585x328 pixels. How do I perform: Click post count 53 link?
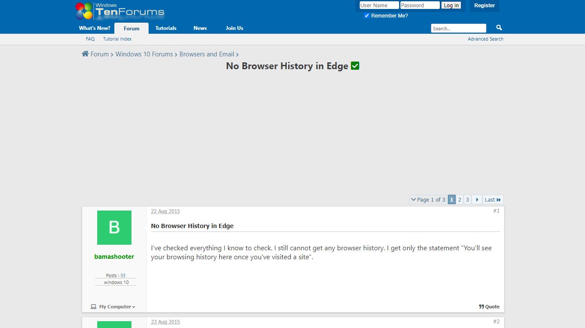coord(123,275)
